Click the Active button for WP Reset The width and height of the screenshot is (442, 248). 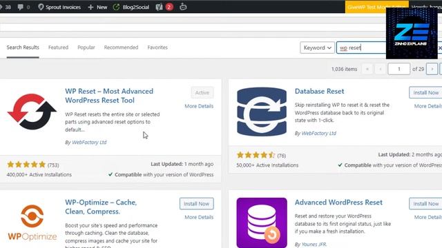pos(202,92)
